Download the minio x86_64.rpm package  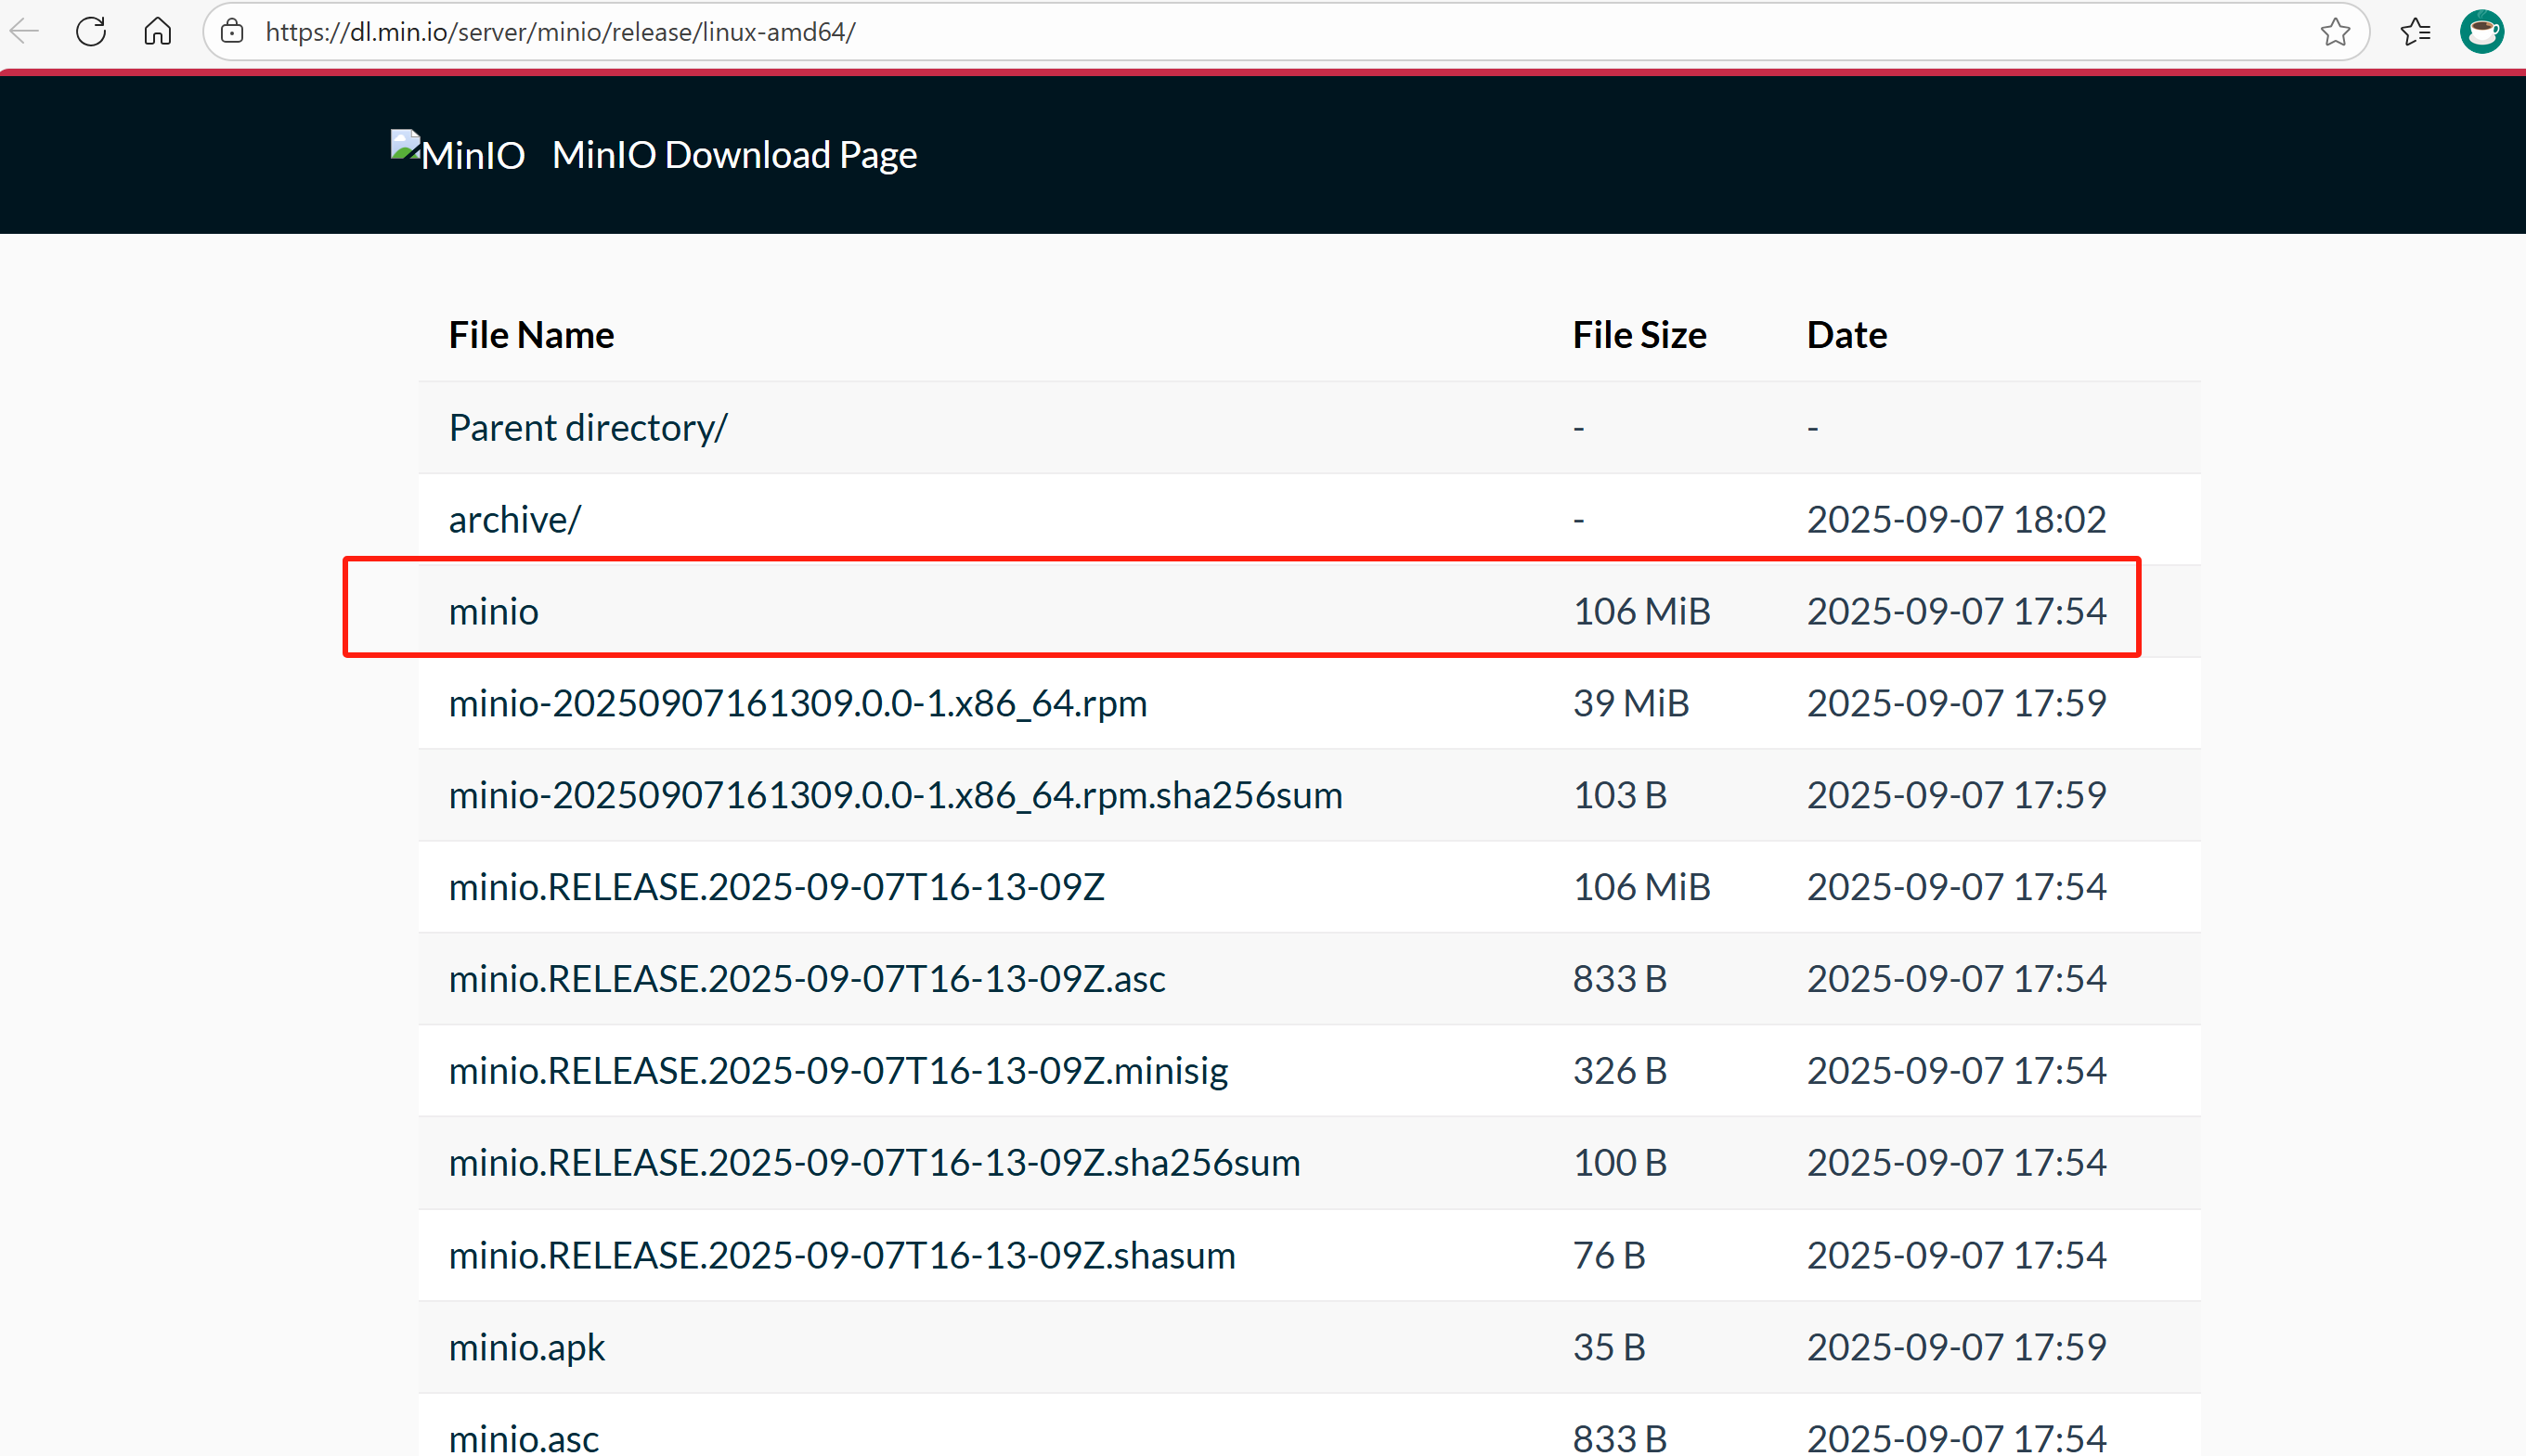797,703
